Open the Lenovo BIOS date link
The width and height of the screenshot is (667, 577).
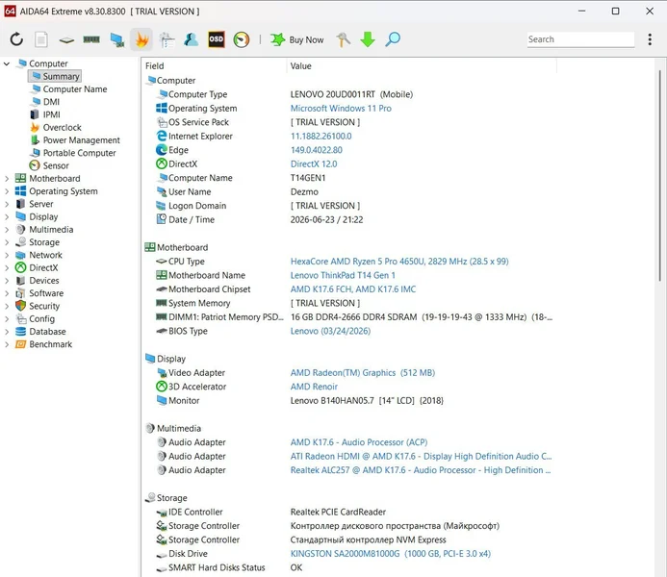330,331
